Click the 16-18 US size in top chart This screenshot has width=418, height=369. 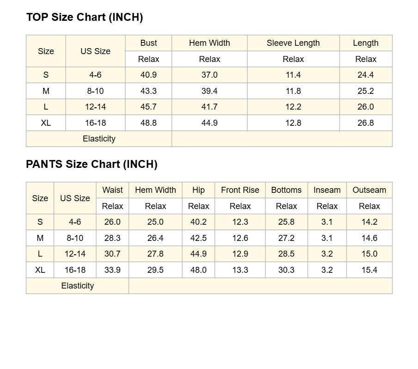[95, 123]
